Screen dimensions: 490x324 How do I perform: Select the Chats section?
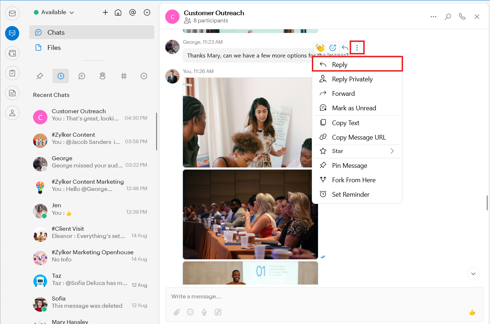click(92, 32)
